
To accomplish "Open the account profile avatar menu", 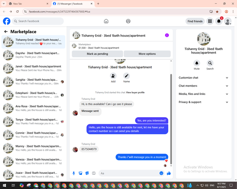I will 228,21.
